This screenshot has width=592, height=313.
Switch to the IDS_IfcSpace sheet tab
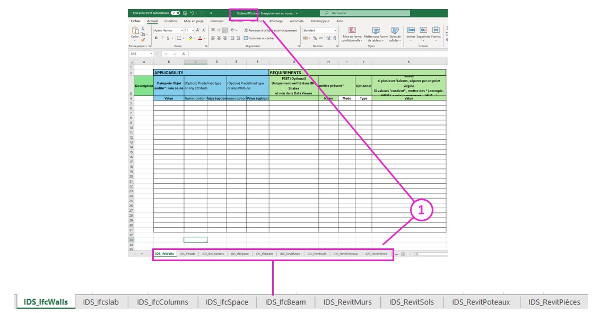tap(240, 254)
